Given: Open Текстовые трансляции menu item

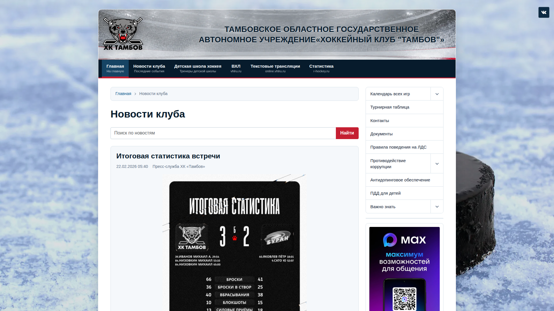Looking at the screenshot, I should 275,69.
